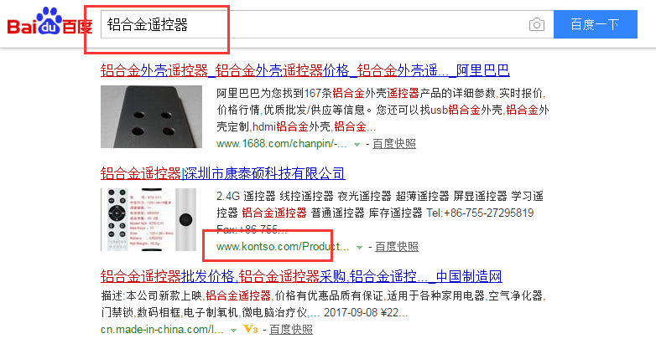Expand dropdown arrow beside cn.made-in-china.com URL

pos(234,331)
